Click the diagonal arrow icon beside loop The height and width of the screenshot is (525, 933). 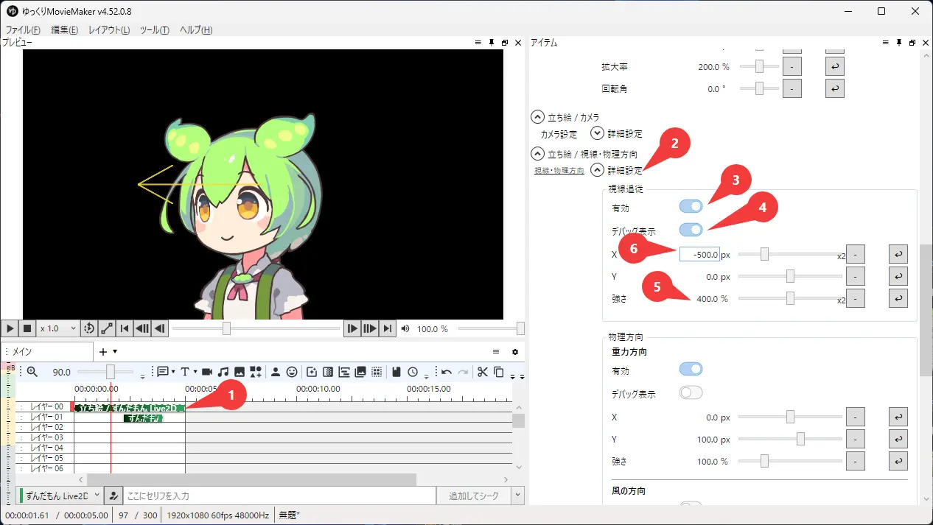[107, 328]
